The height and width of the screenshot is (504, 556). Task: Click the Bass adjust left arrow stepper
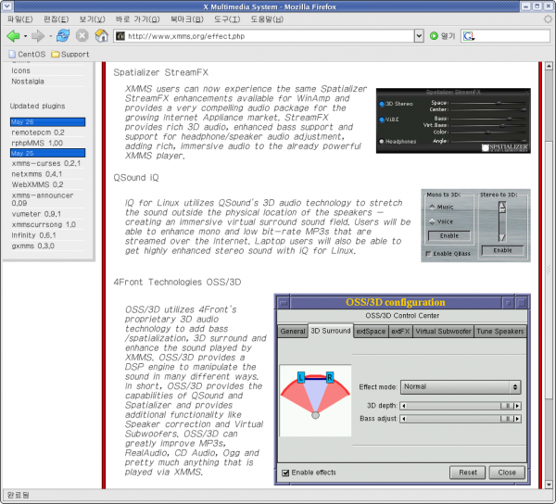pos(403,419)
